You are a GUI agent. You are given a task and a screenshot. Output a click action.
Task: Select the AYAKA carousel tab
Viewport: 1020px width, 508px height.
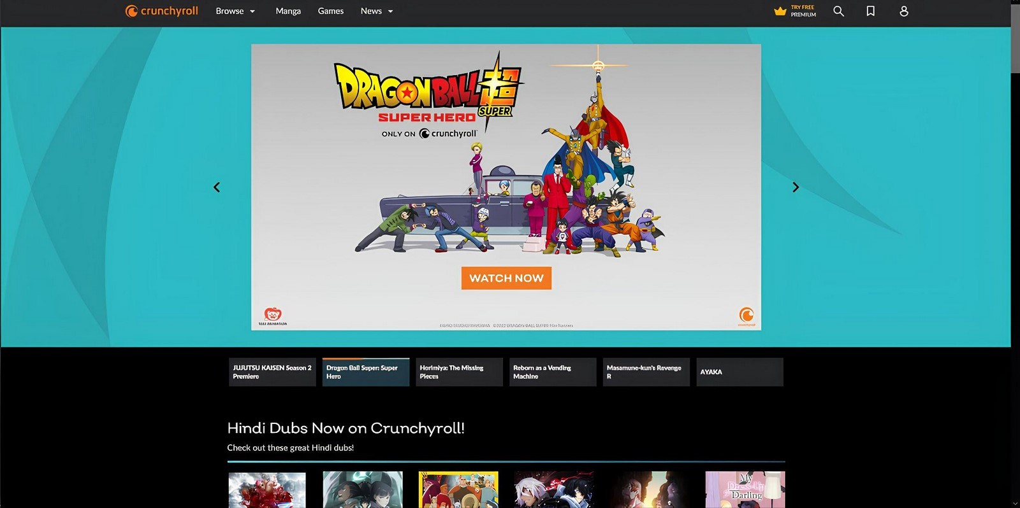point(739,372)
